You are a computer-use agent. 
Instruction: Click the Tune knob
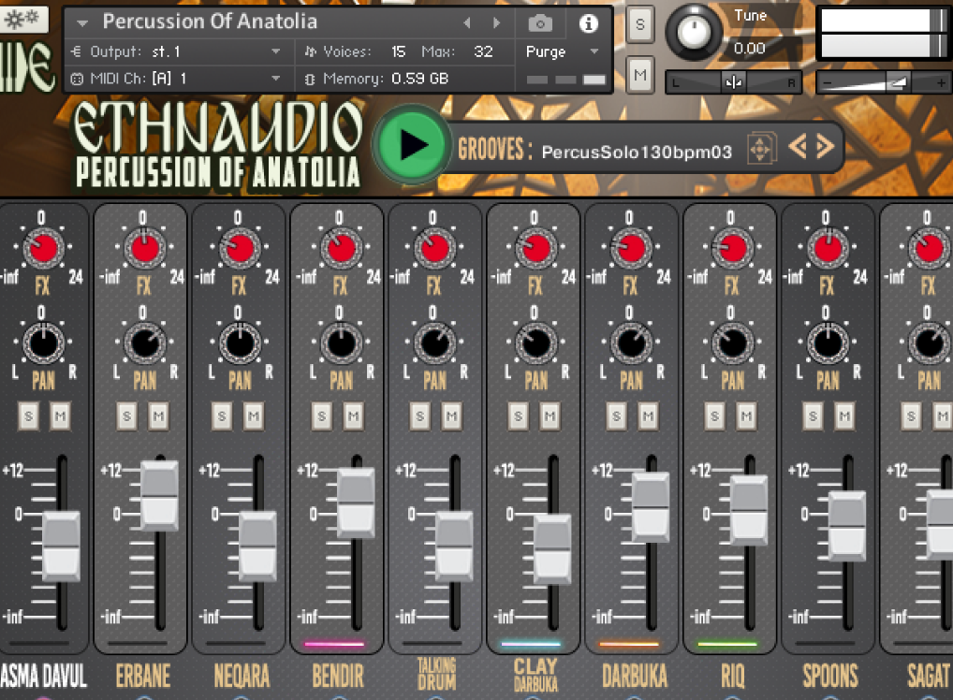(694, 33)
